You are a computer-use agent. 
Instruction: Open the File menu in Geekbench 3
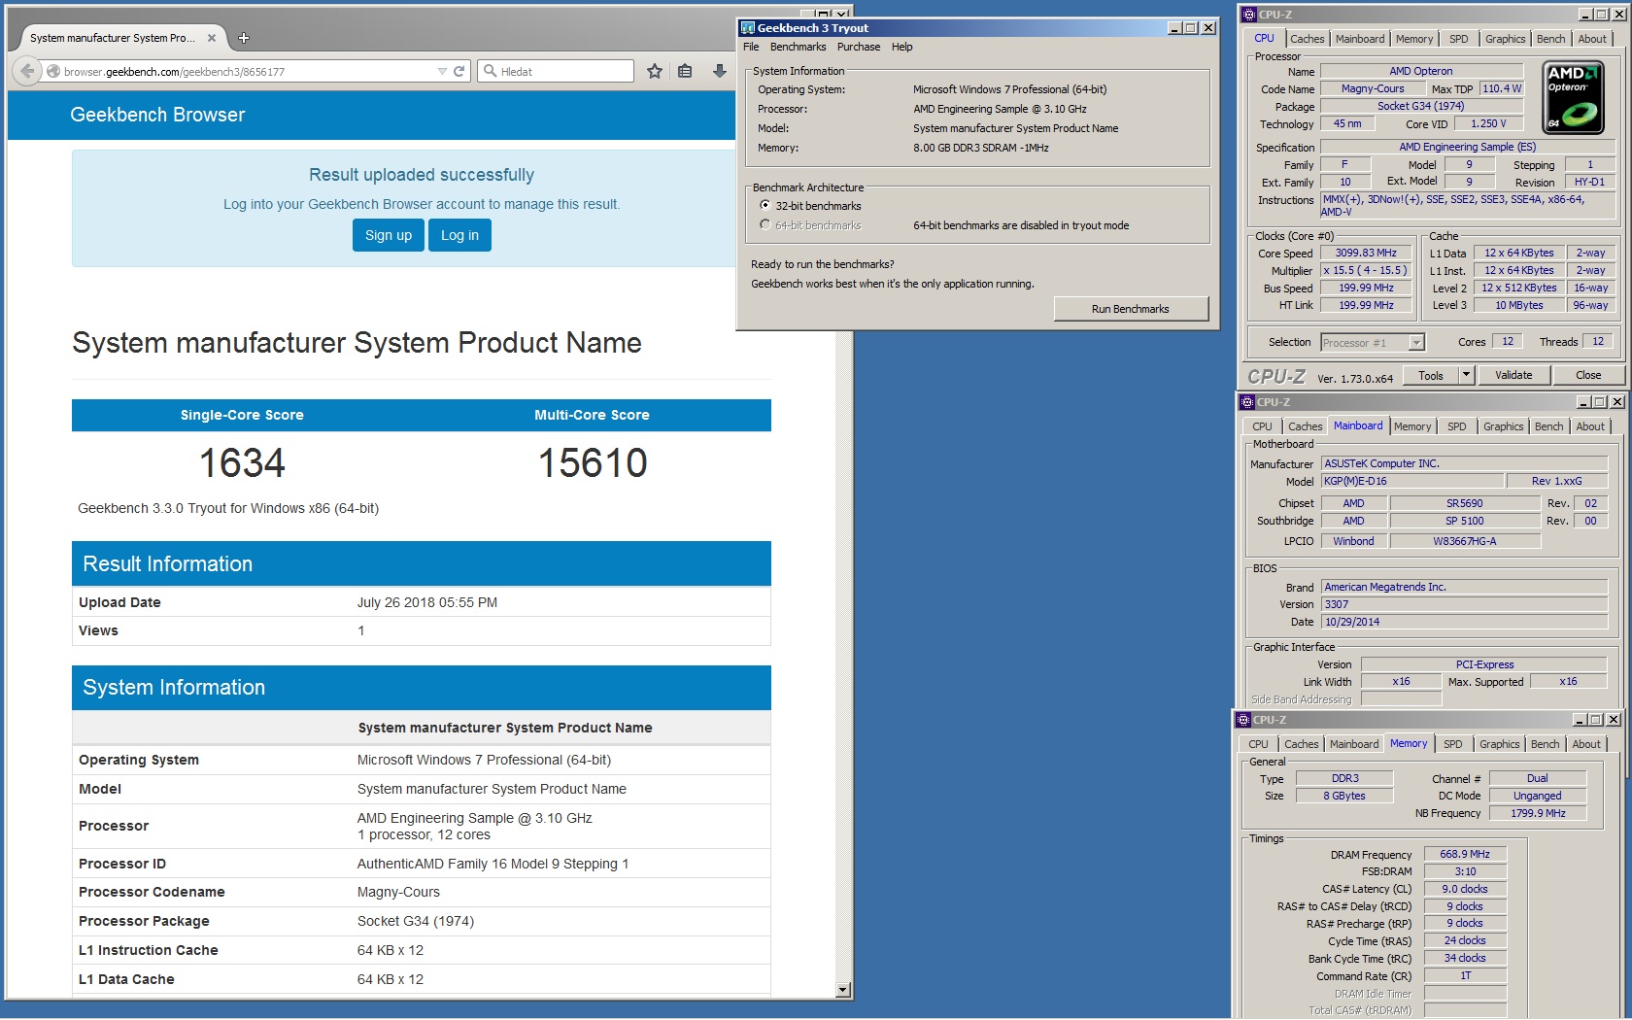click(x=751, y=47)
